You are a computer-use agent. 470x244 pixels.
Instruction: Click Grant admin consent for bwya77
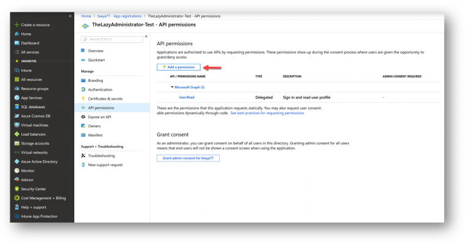pyautogui.click(x=188, y=158)
